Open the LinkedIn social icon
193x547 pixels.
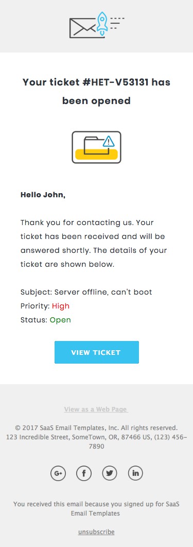135,473
